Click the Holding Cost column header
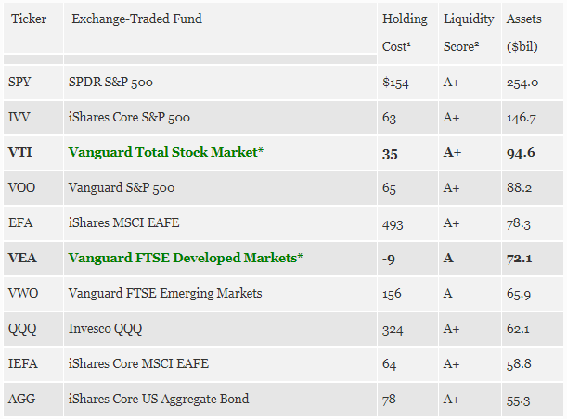 pyautogui.click(x=405, y=32)
